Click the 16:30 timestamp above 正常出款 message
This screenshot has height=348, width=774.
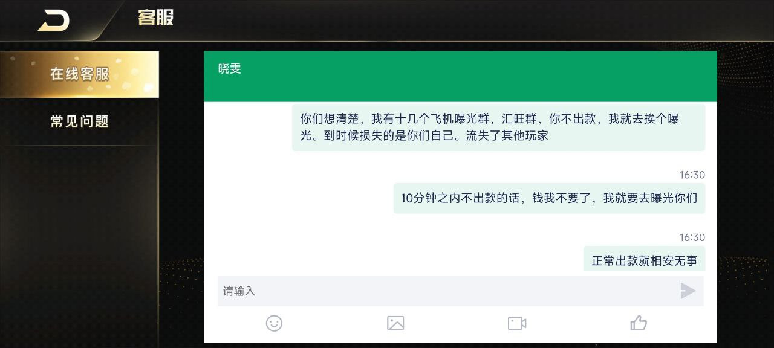[692, 237]
